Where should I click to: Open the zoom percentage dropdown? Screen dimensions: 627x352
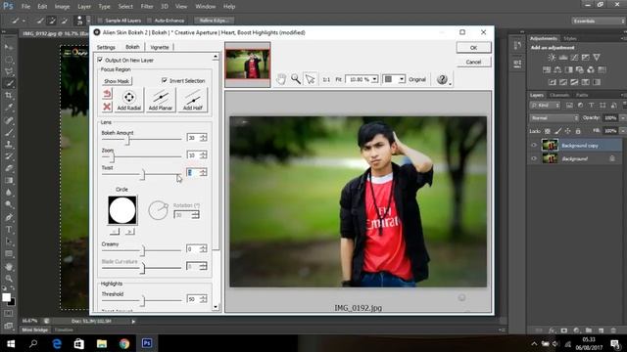click(x=374, y=79)
